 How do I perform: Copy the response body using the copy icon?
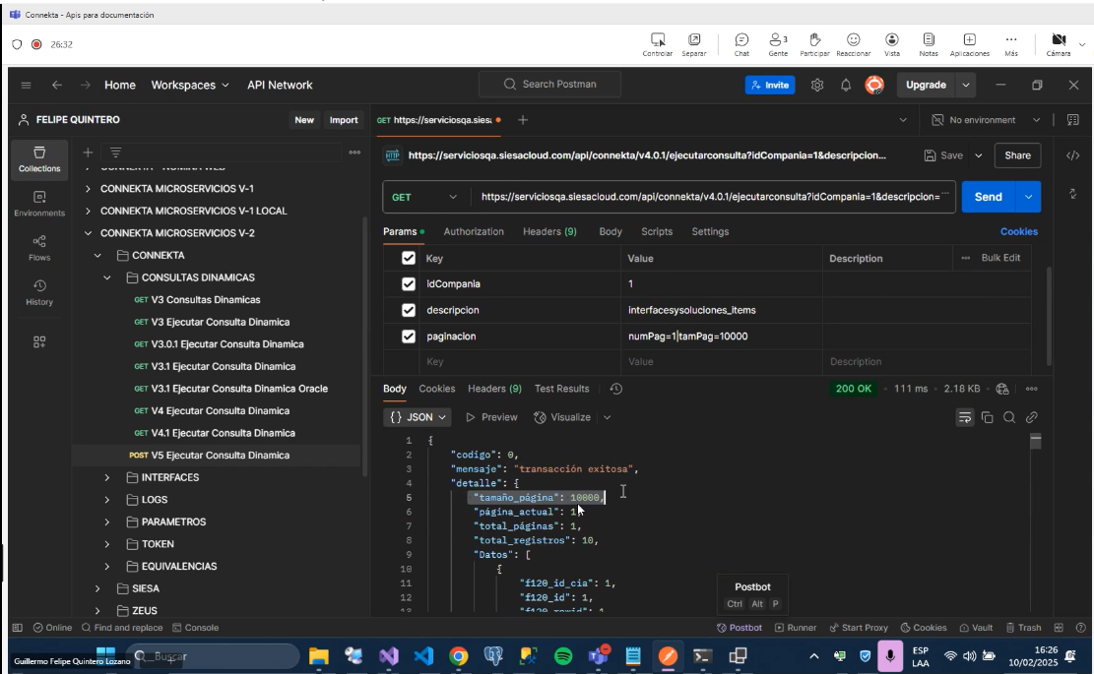point(987,416)
